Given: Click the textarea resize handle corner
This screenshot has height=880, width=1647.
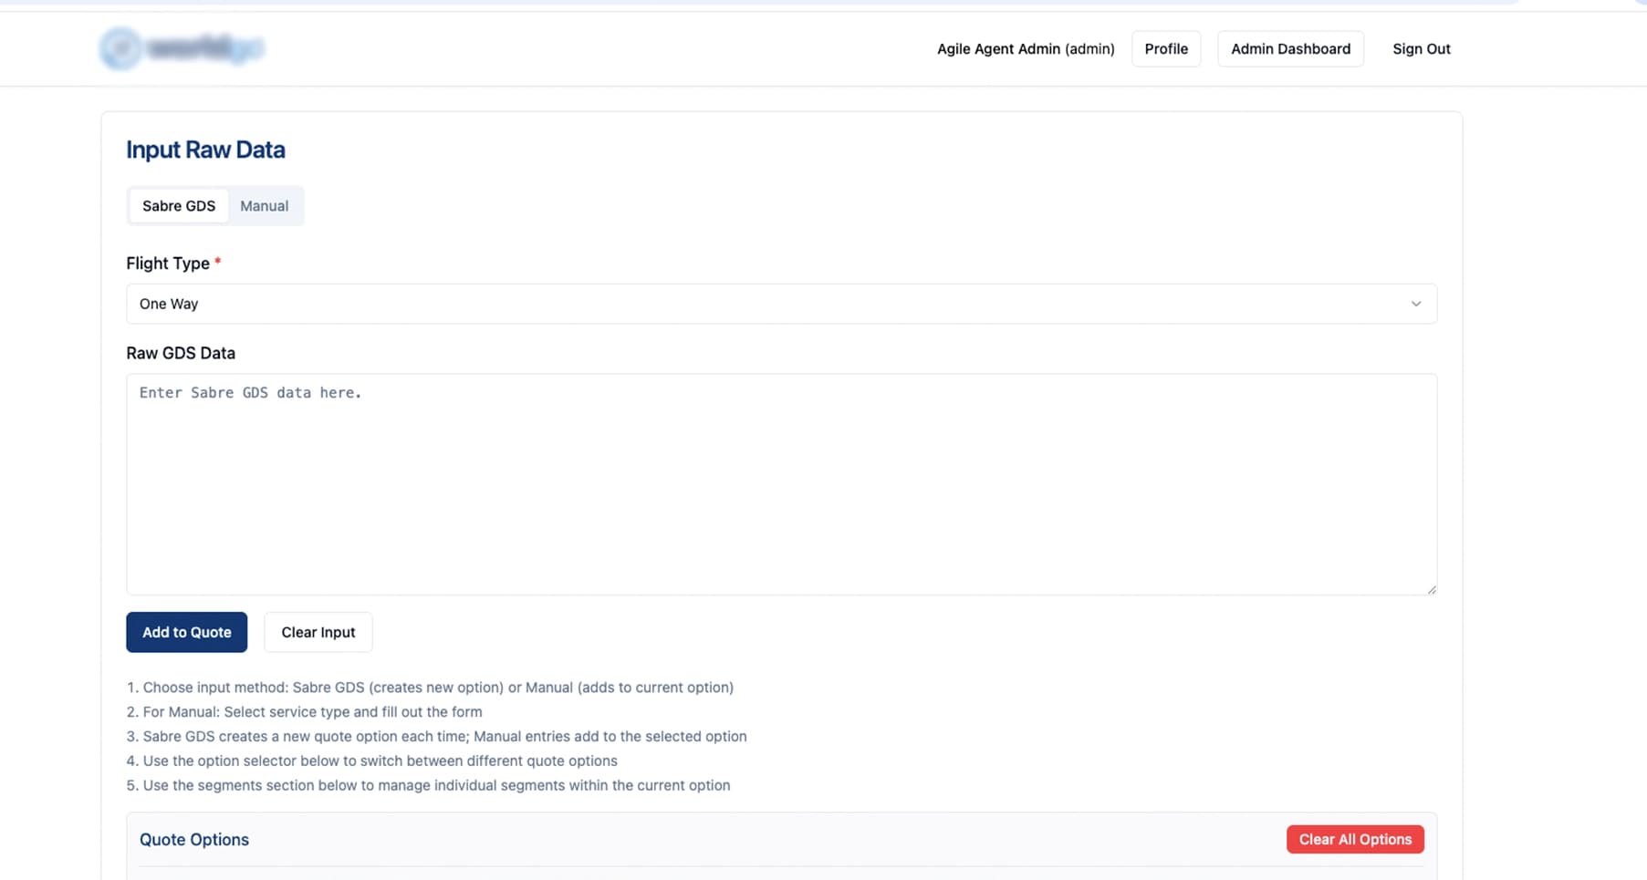Looking at the screenshot, I should (x=1431, y=589).
